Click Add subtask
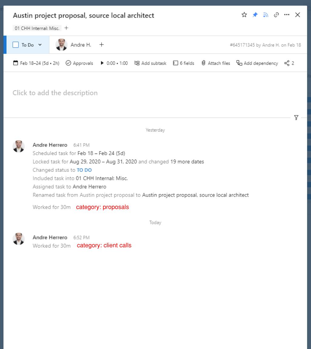This screenshot has width=311, height=349. pos(150,63)
